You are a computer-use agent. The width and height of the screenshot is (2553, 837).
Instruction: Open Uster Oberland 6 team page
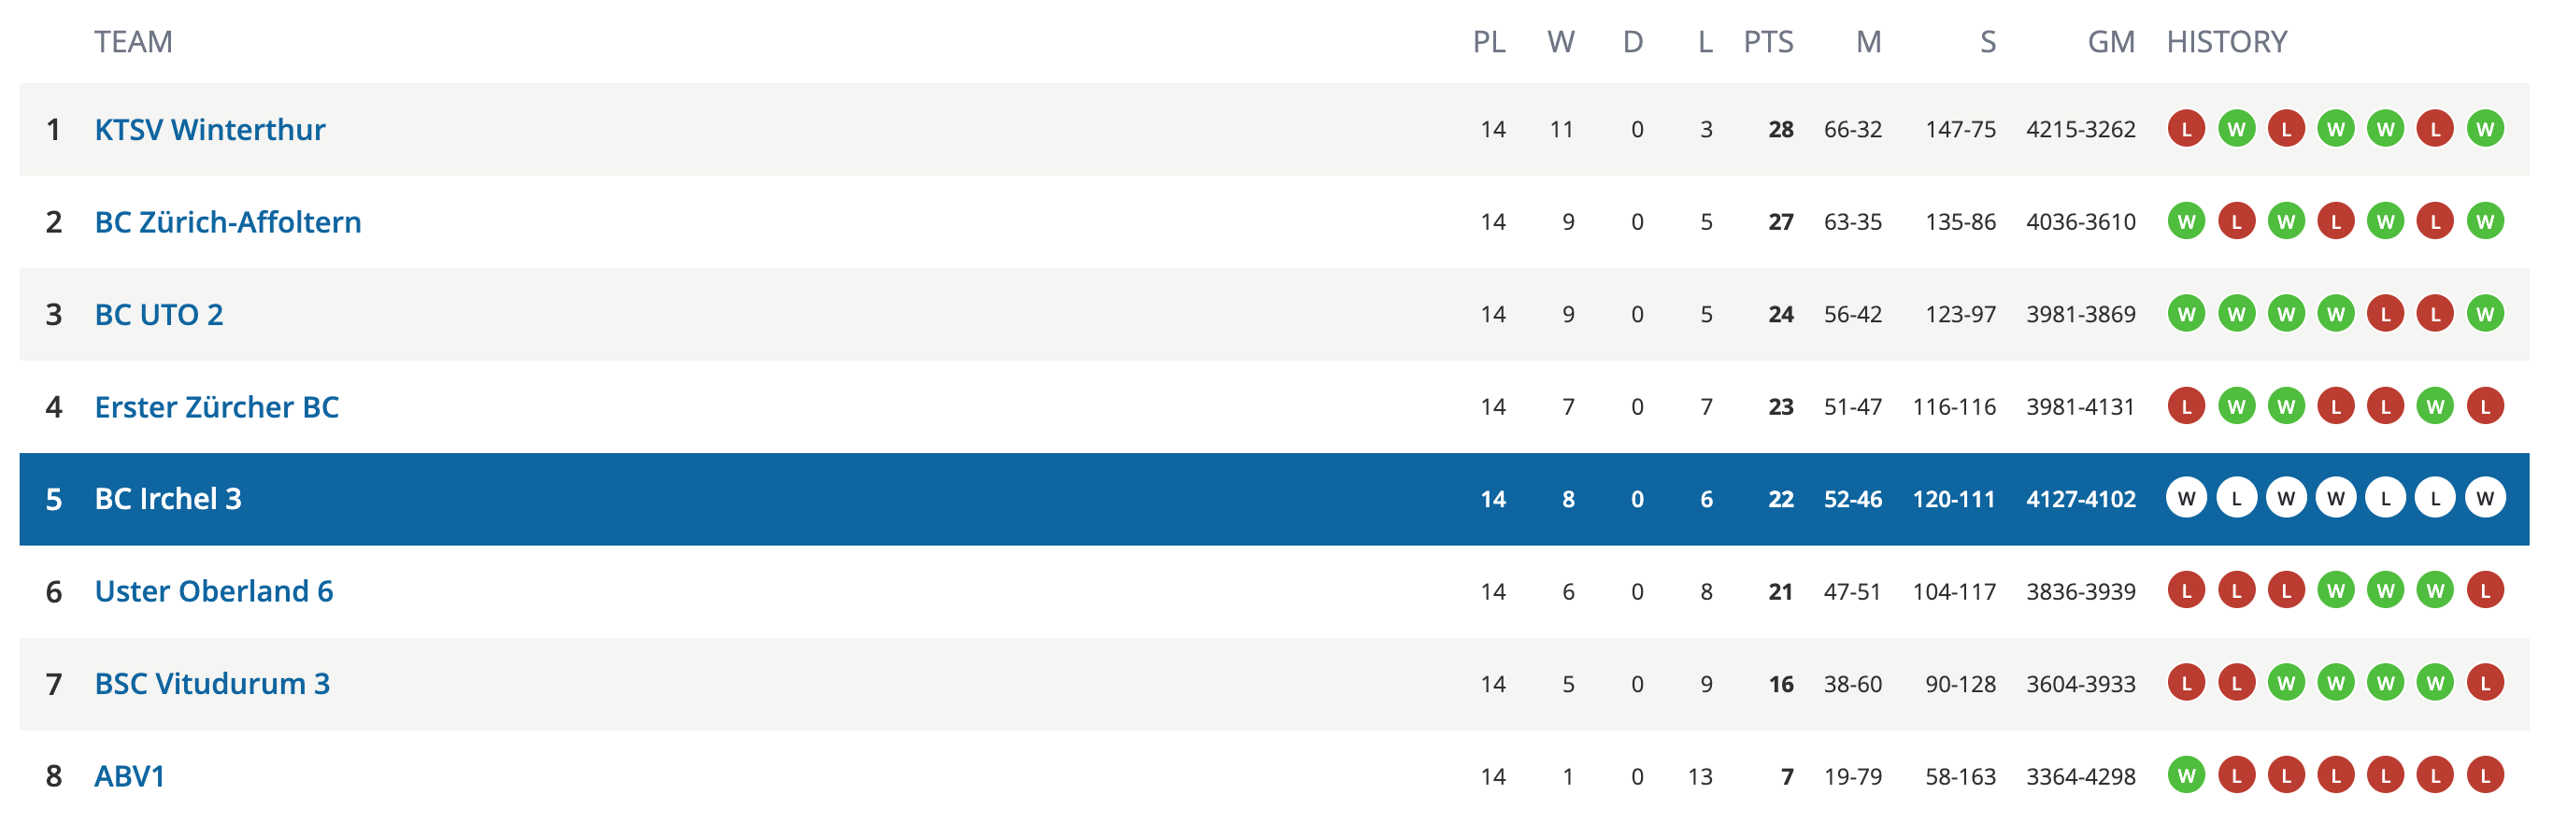point(213,591)
